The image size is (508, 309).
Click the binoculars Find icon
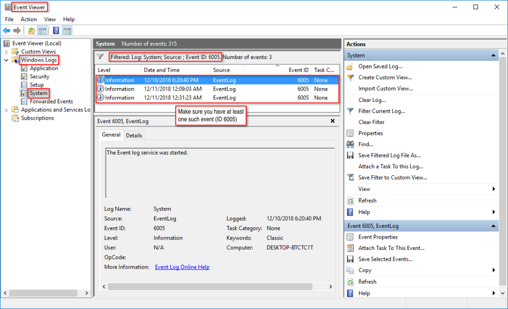(350, 144)
